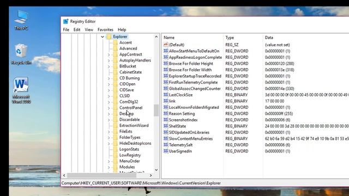This screenshot has height=196, width=349.
Task: Click the LastClockSize binary value icon
Action: pyautogui.click(x=166, y=95)
